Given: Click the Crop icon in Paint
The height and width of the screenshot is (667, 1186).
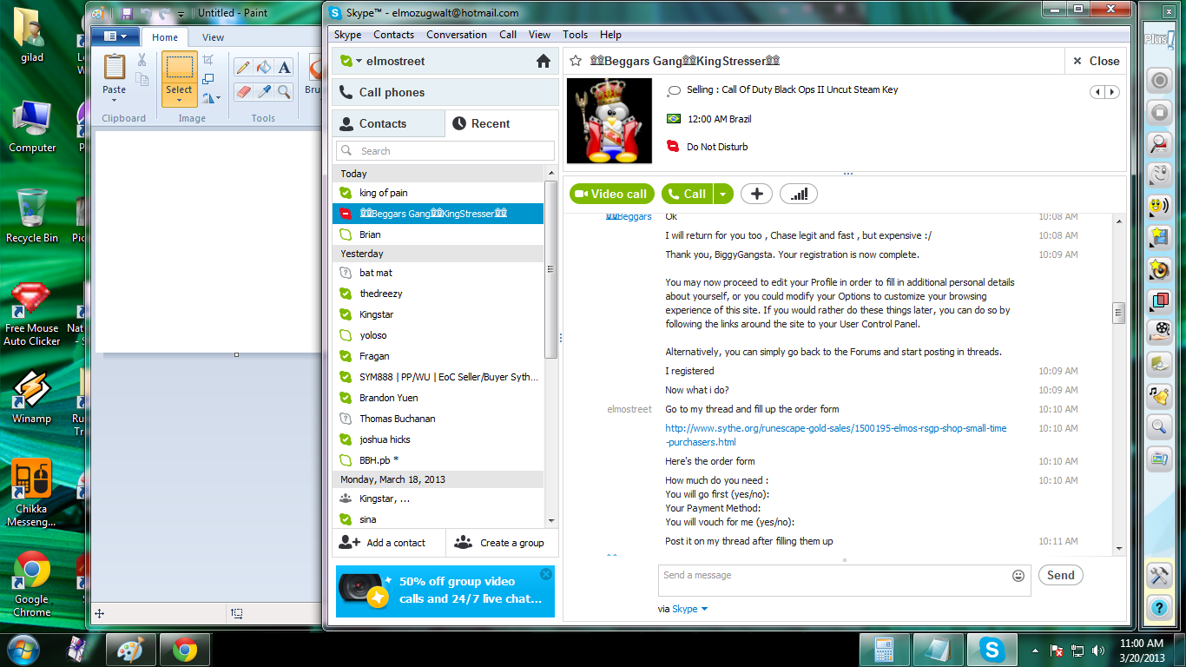Looking at the screenshot, I should click(208, 59).
